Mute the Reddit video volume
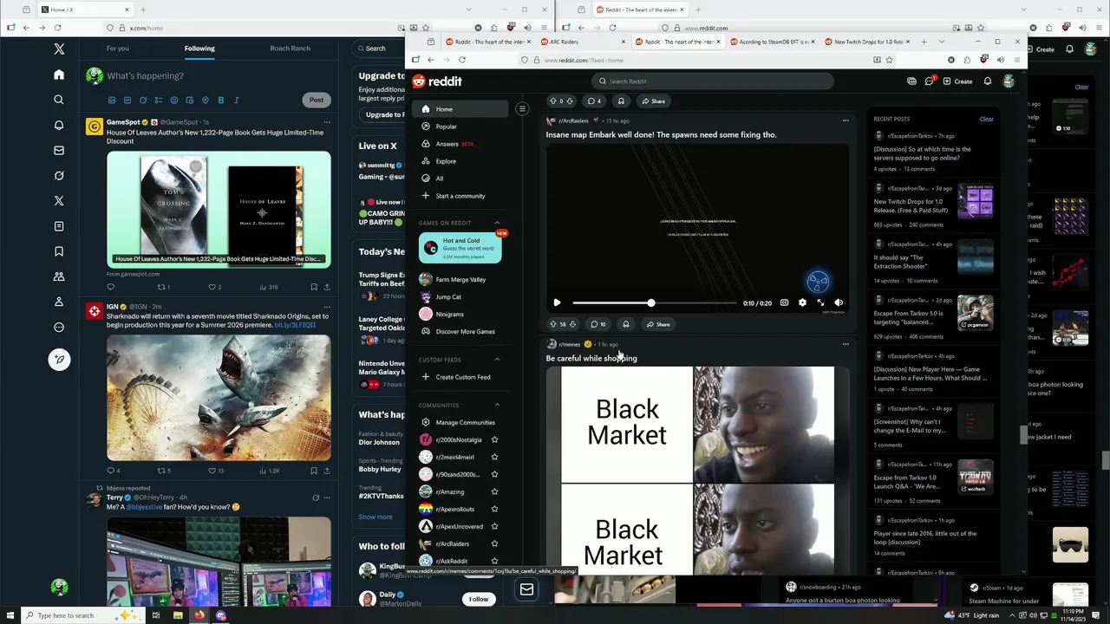 839,302
